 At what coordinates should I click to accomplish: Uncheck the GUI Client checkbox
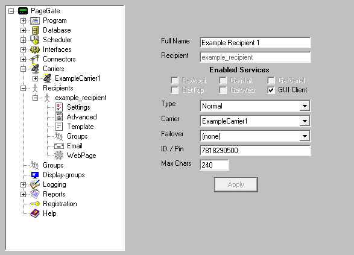[271, 90]
